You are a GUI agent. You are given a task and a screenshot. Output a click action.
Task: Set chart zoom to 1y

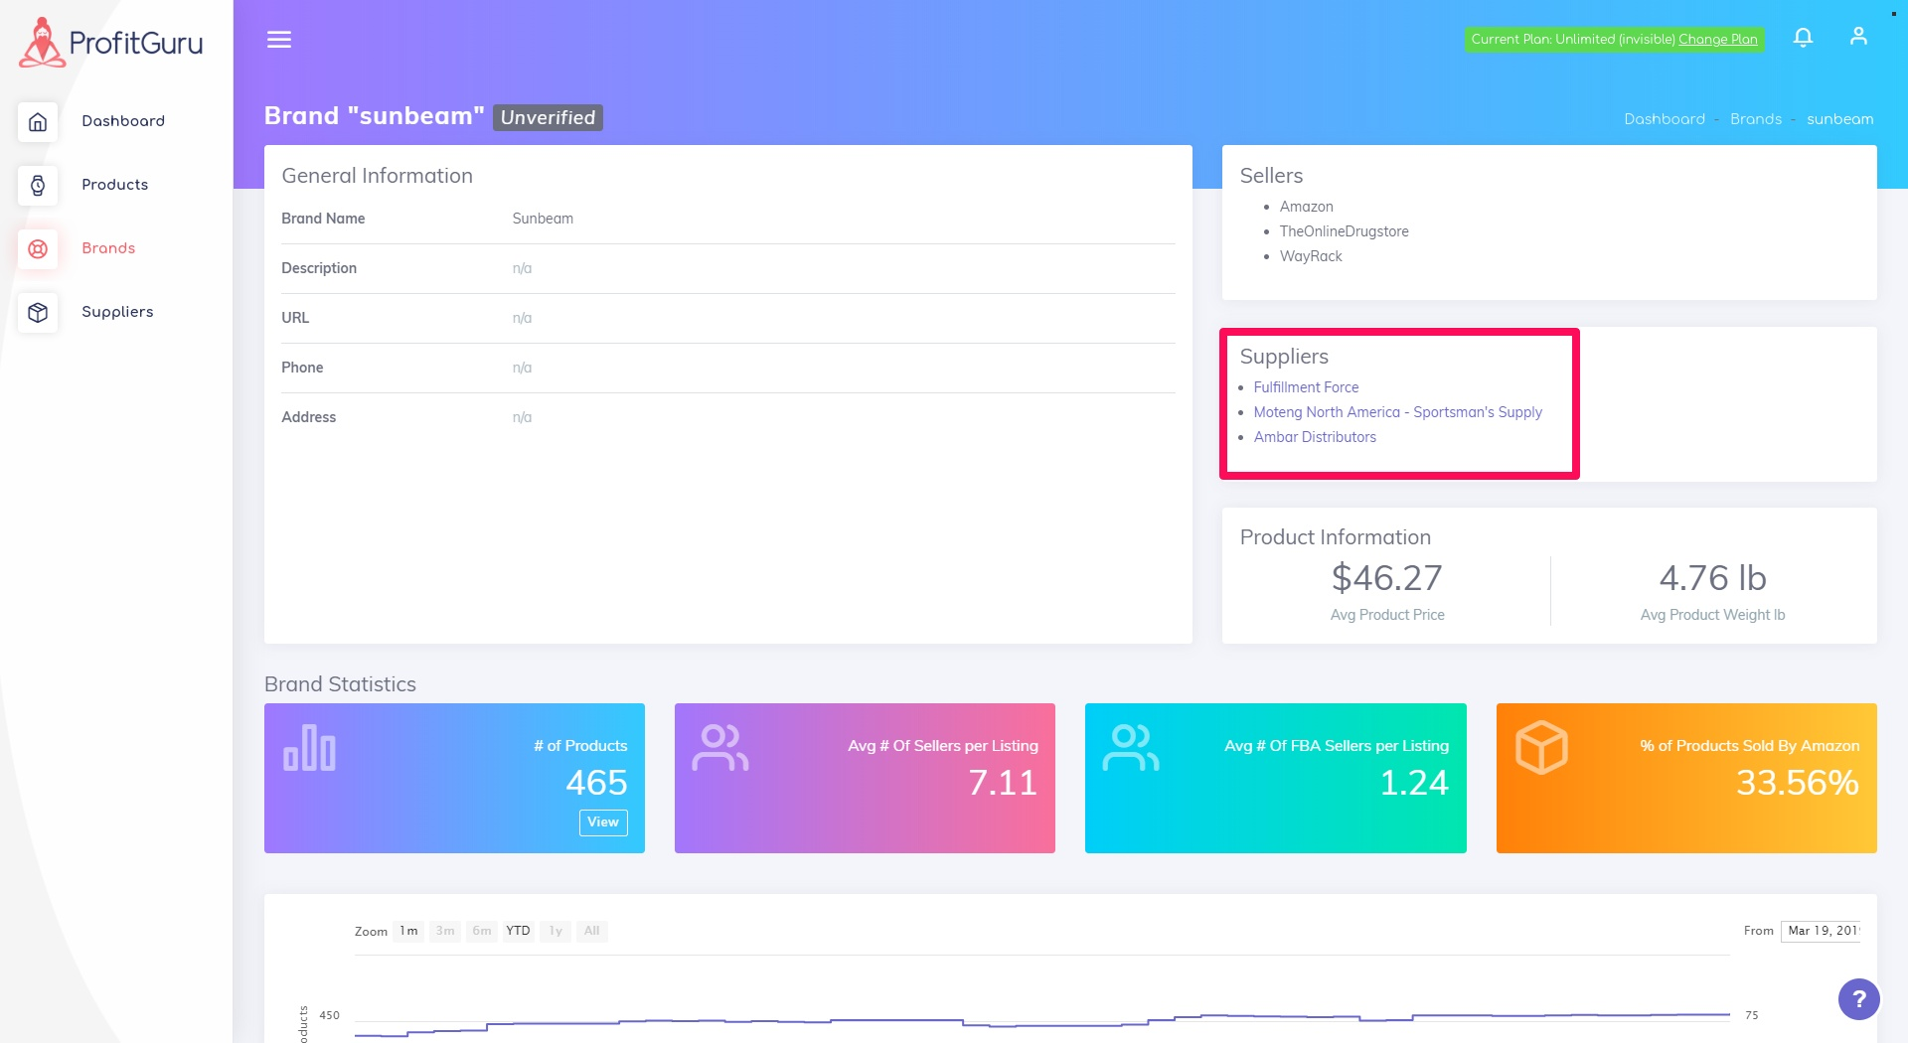(556, 931)
